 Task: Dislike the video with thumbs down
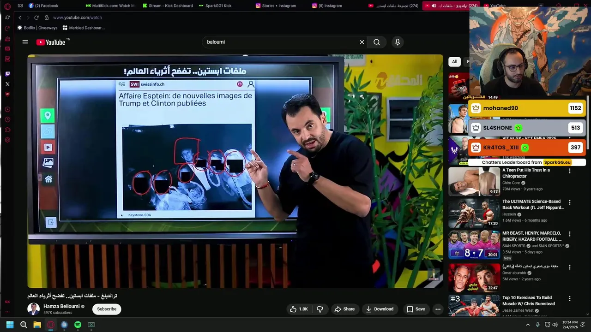[320, 309]
